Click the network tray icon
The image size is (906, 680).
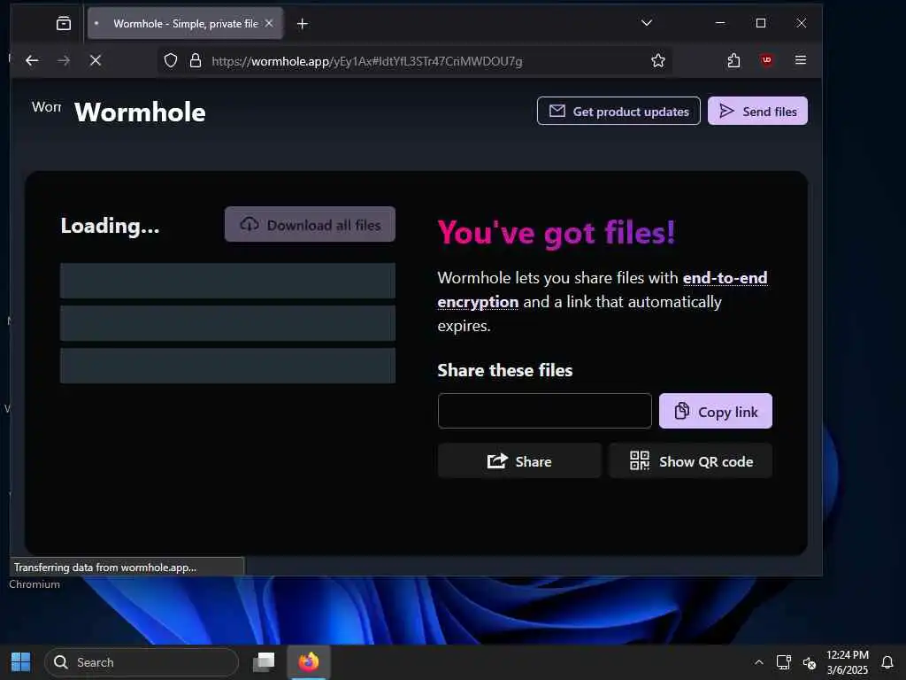coord(784,662)
